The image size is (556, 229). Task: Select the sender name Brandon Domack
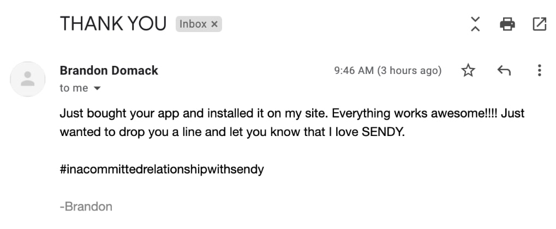click(x=109, y=70)
